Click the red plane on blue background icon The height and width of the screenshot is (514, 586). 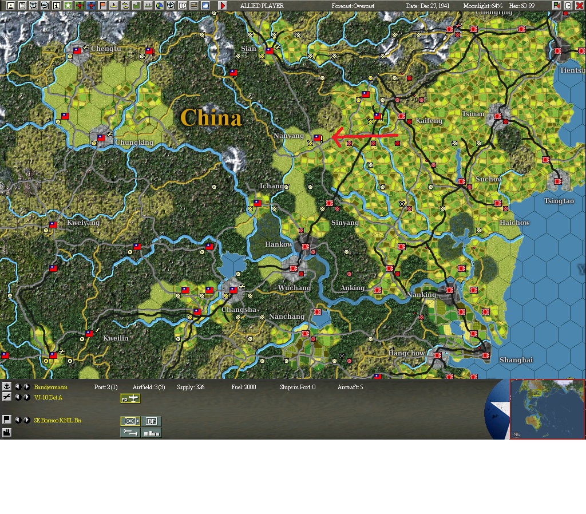click(91, 6)
